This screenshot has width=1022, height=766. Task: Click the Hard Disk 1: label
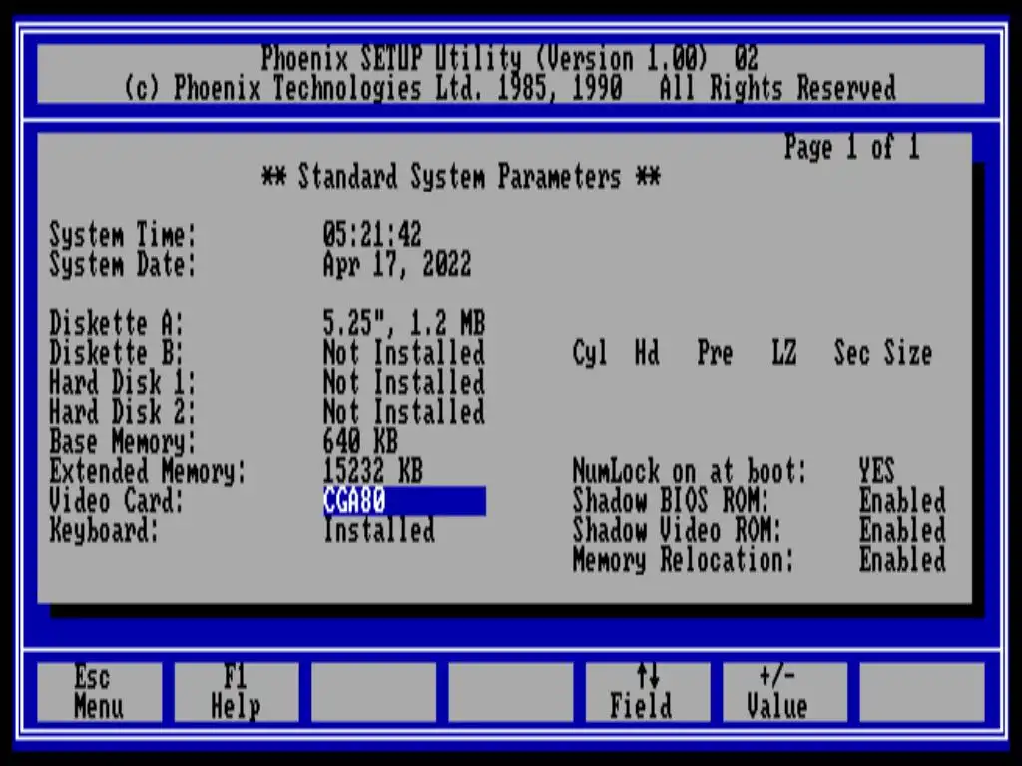[x=123, y=382]
